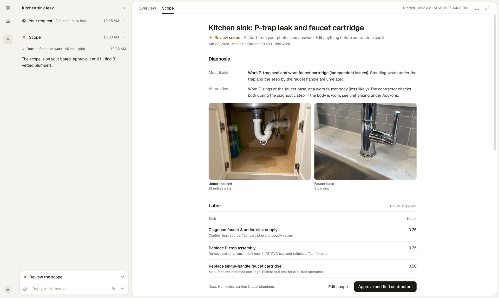The width and height of the screenshot is (499, 298).
Task: Click the leak marker circle under P-trap
Action: tap(263, 141)
